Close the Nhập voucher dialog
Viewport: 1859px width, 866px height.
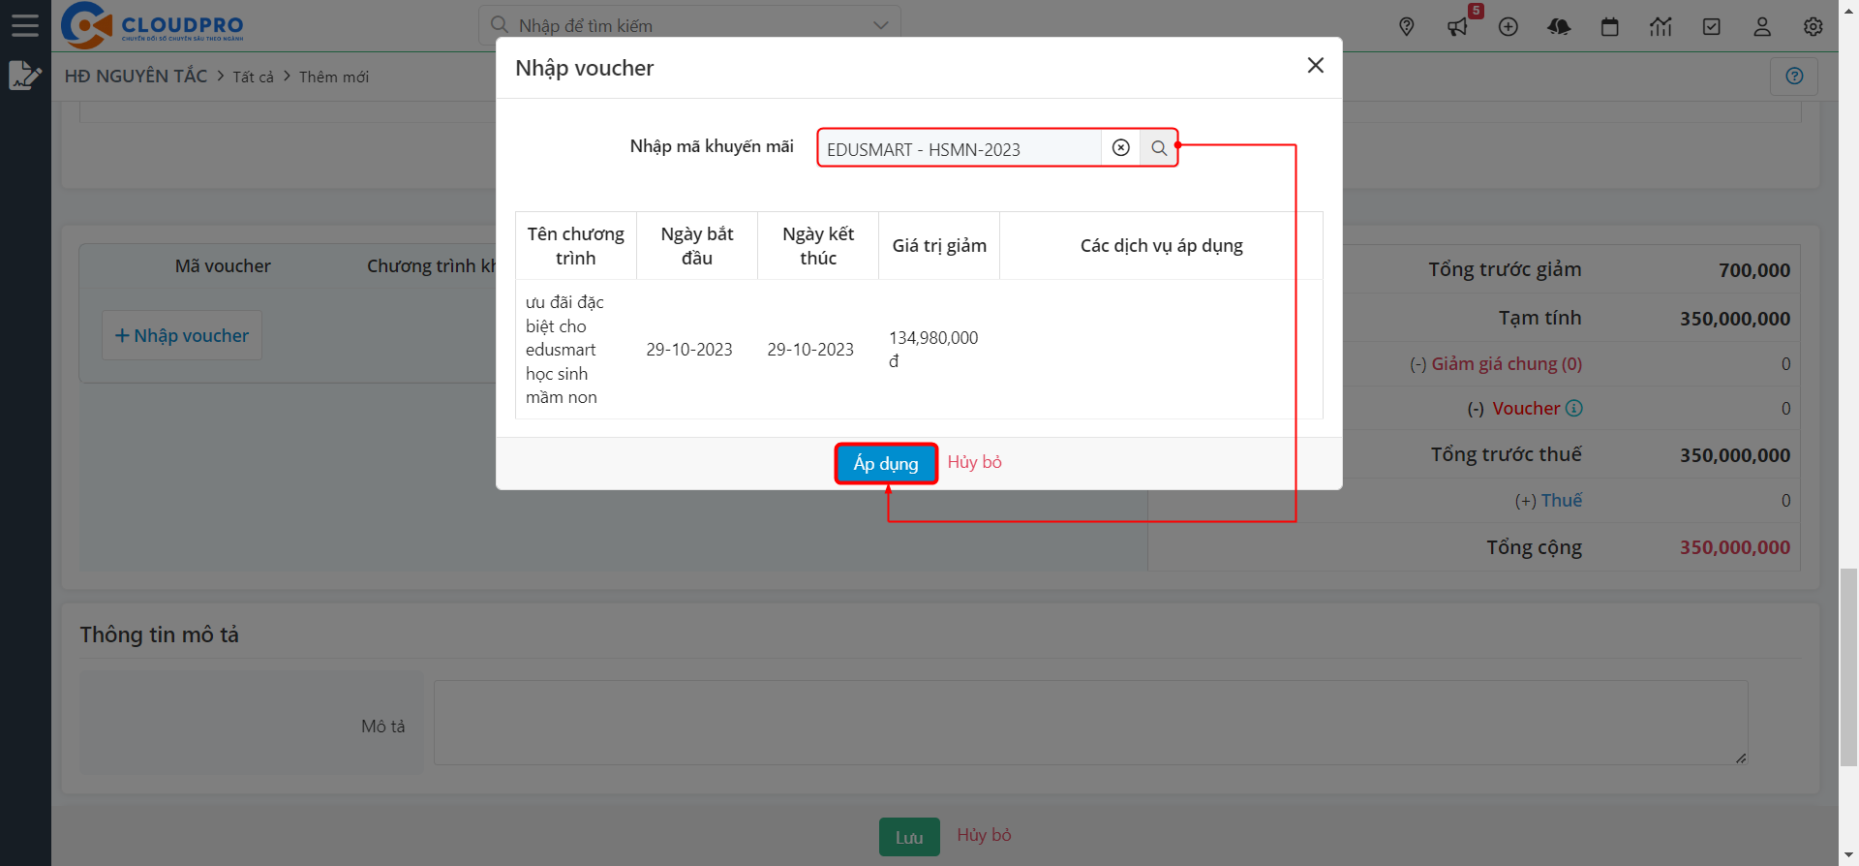point(1315,65)
